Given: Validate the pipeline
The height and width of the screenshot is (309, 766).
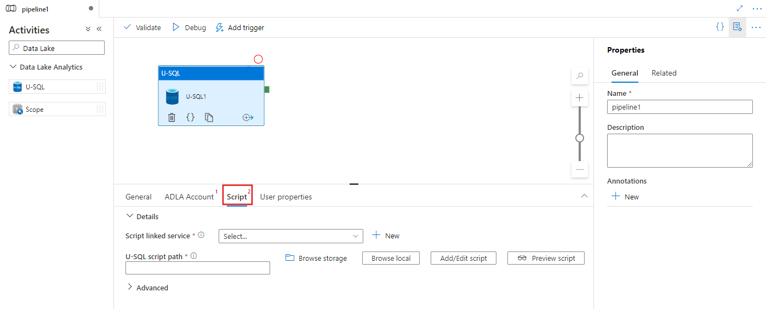Looking at the screenshot, I should tap(142, 27).
